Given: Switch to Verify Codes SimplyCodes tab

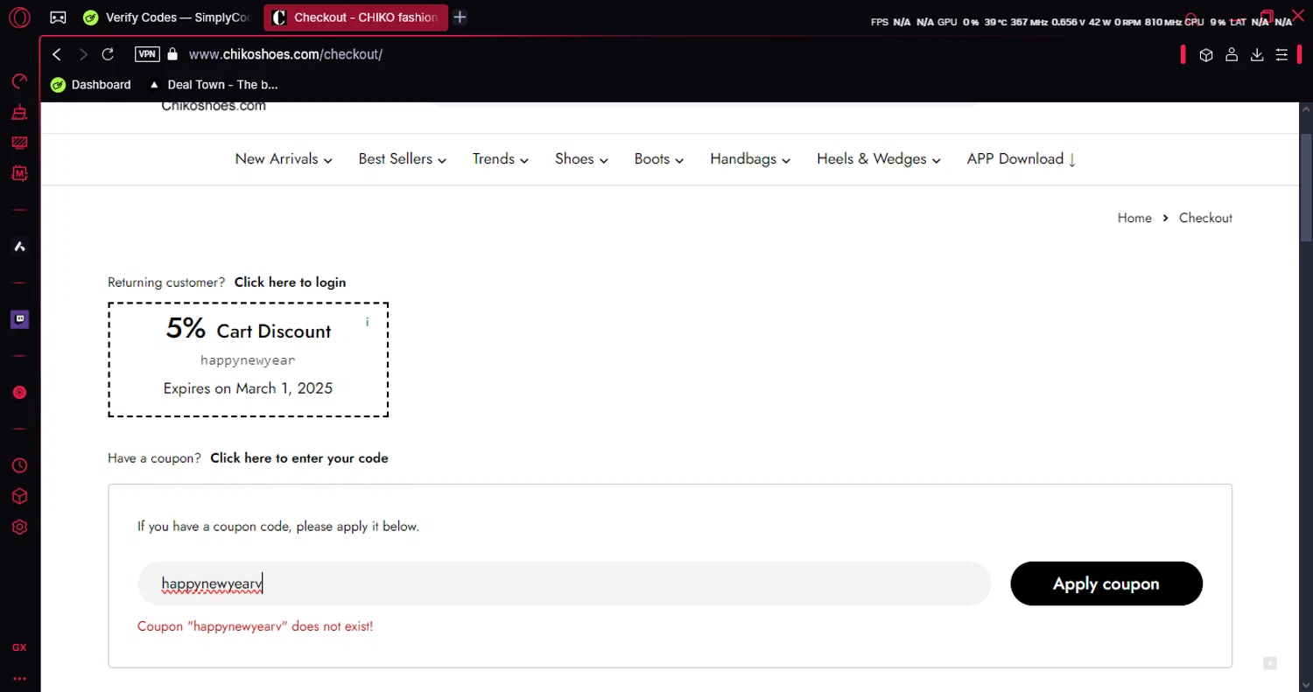Looking at the screenshot, I should coord(166,17).
